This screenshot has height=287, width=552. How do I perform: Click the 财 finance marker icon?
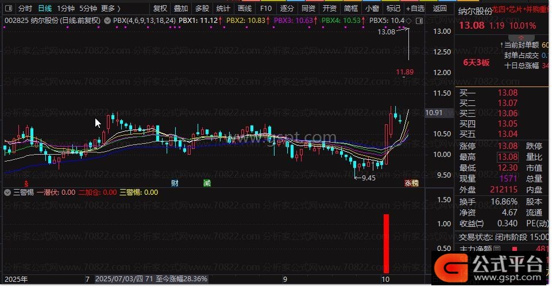175,183
